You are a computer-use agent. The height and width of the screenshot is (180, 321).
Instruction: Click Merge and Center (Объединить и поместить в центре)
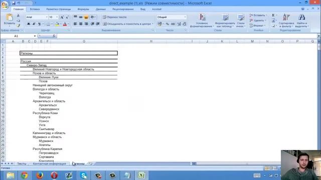tap(128, 24)
